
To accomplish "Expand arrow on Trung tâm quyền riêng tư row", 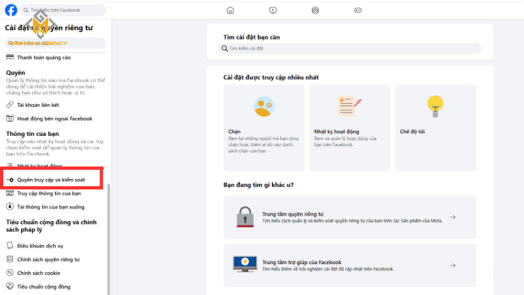I will pos(453,217).
